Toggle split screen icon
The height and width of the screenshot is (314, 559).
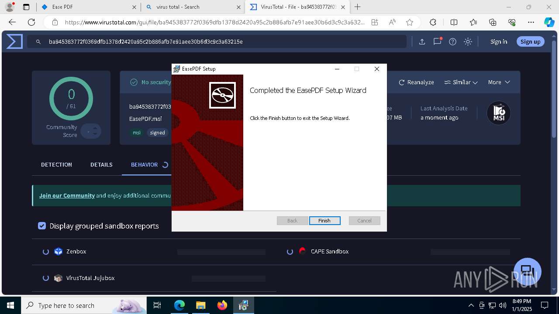coord(454,22)
